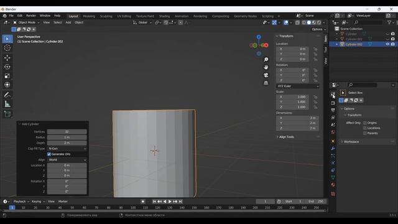Open the Help menu
The width and height of the screenshot is (398, 224).
57,16
